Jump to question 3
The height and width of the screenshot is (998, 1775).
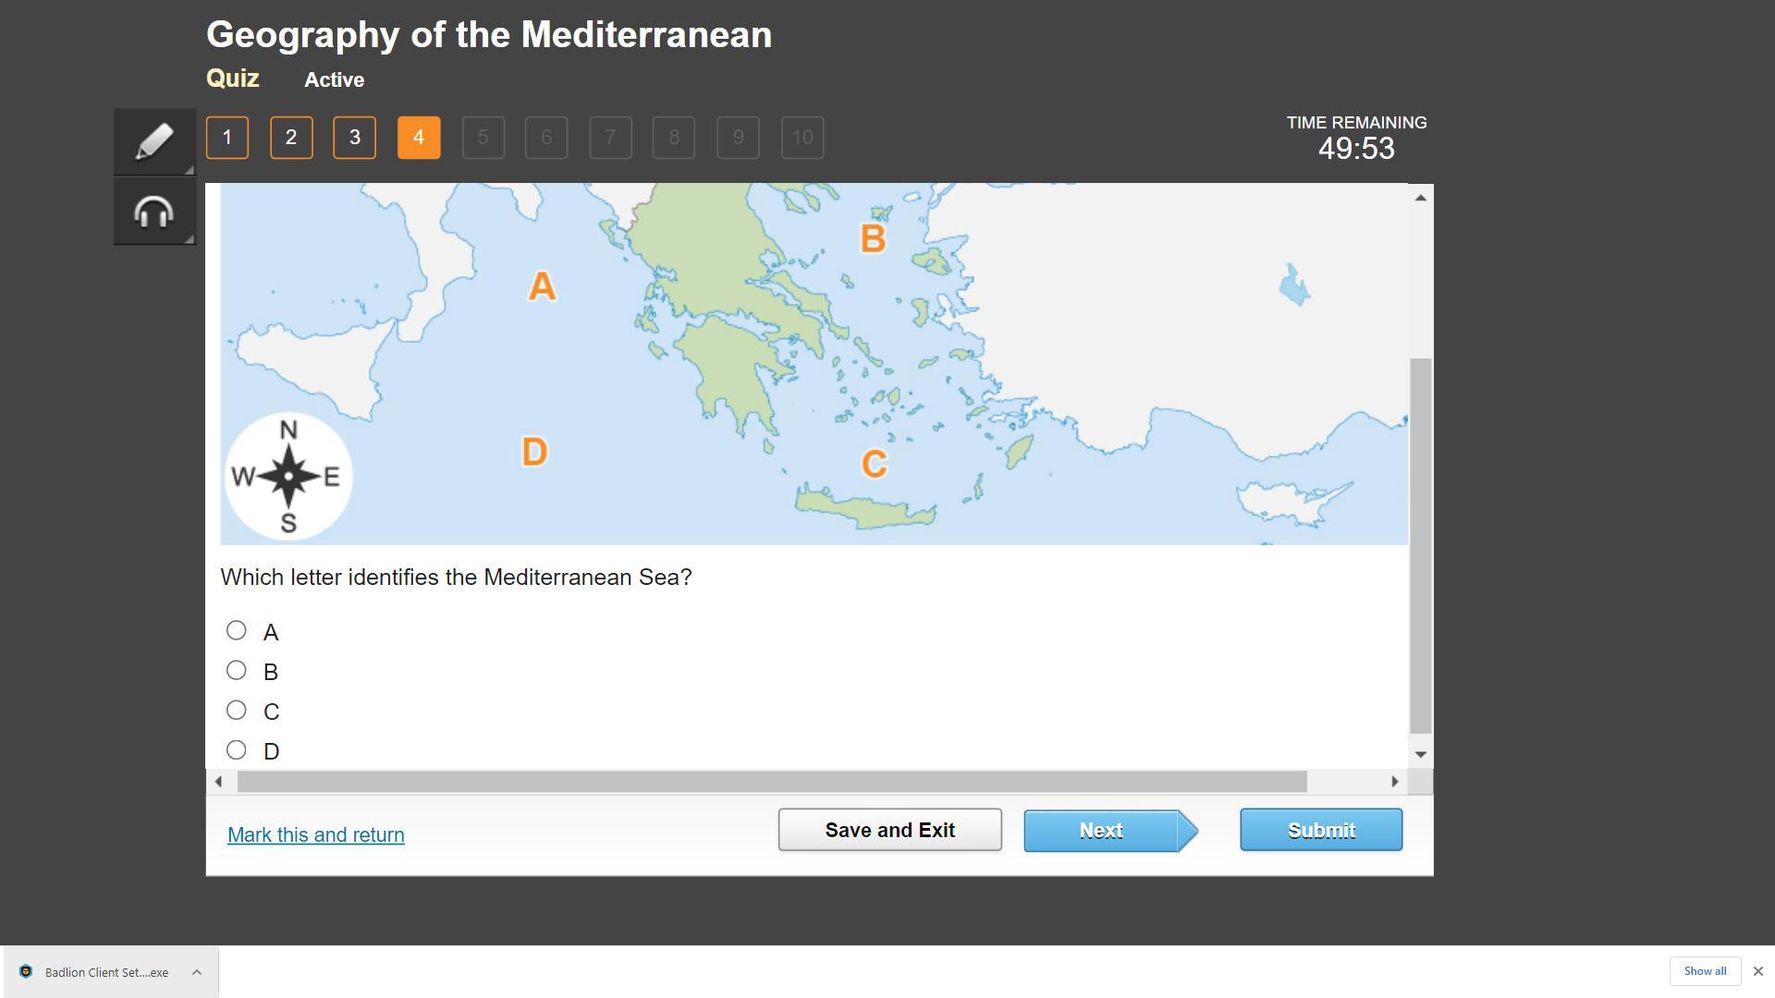click(x=355, y=138)
